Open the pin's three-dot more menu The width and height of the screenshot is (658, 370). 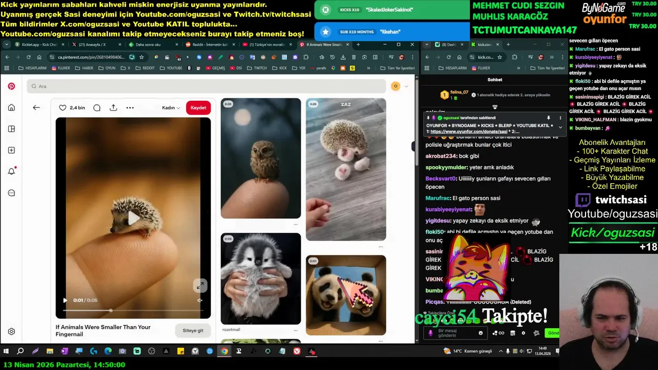click(x=130, y=107)
